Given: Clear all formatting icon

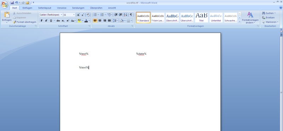Looking at the screenshot, I should (88, 15).
